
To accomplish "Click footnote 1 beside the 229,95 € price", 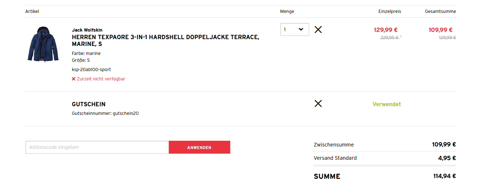I will (401, 37).
